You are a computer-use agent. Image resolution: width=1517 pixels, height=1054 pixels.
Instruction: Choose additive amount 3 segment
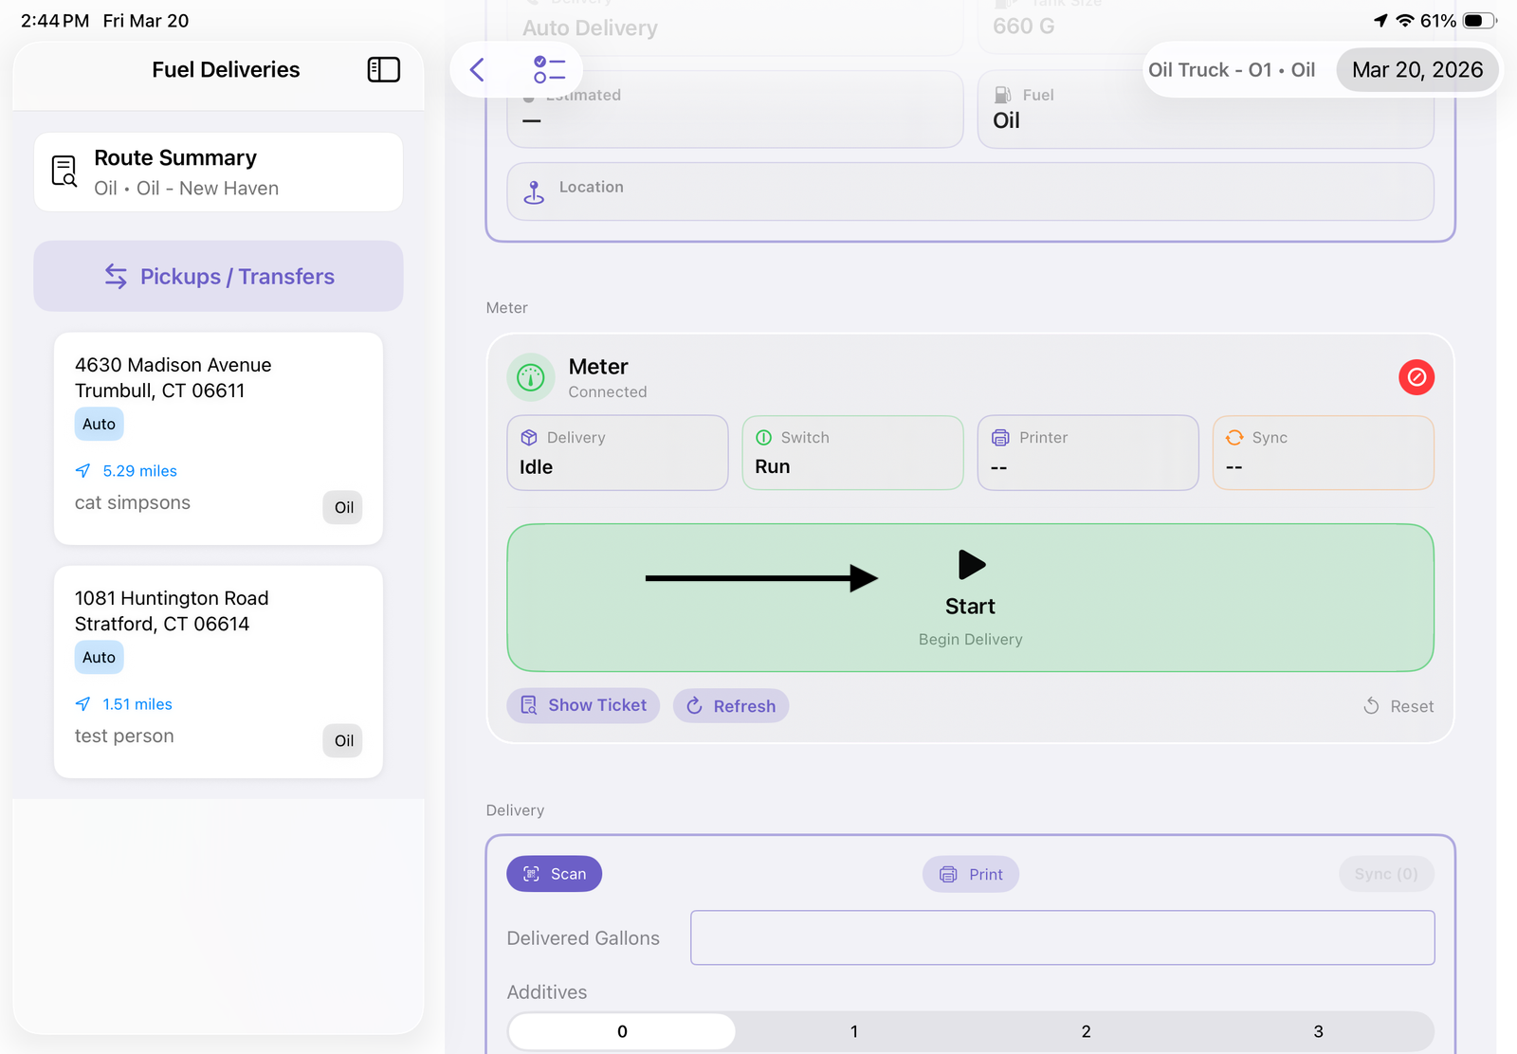(1318, 1031)
